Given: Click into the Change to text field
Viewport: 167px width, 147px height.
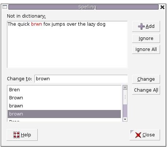Looking at the screenshot, I should coord(81,79).
